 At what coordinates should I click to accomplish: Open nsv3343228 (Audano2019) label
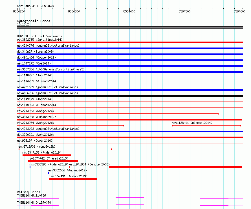[36, 117]
